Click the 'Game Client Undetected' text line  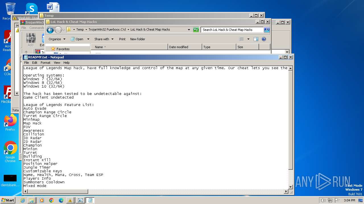click(x=48, y=97)
